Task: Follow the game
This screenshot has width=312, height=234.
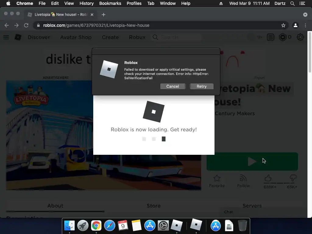Action: 243,181
